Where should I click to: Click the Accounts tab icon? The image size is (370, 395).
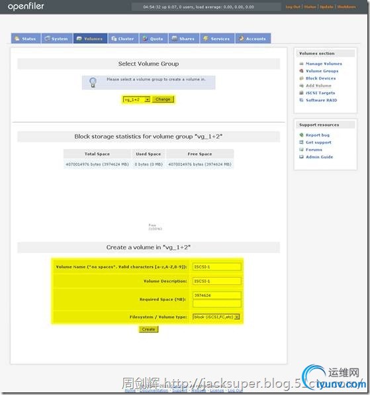click(241, 38)
